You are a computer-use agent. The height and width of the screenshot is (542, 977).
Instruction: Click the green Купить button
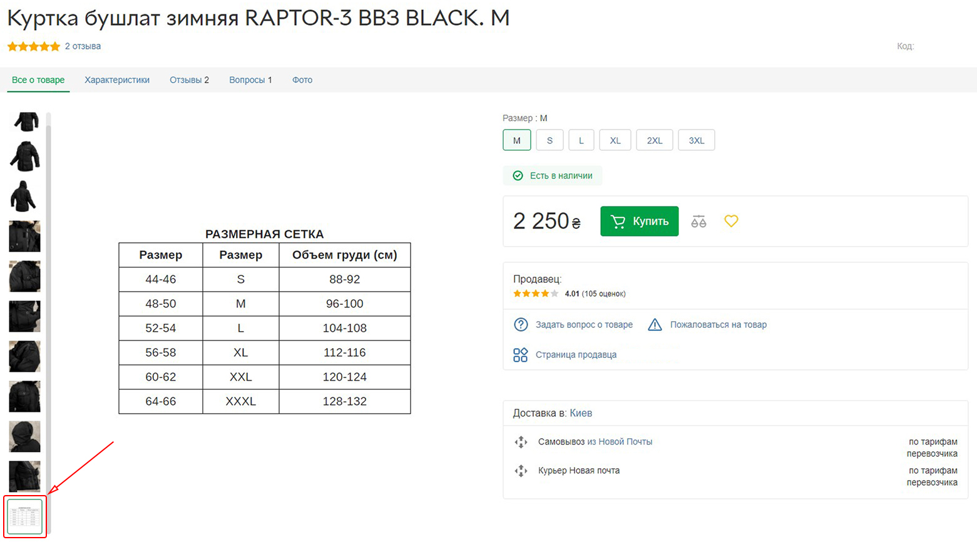[x=640, y=221]
